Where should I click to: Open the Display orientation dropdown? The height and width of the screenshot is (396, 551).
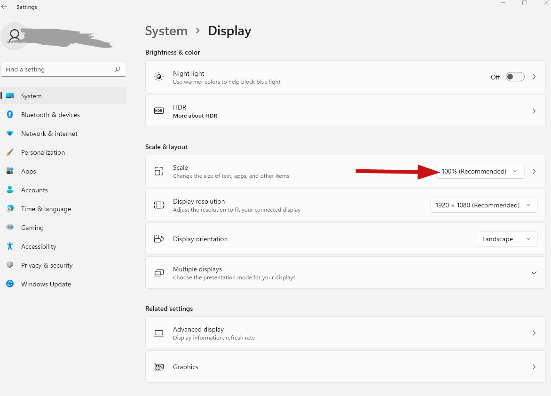(506, 239)
